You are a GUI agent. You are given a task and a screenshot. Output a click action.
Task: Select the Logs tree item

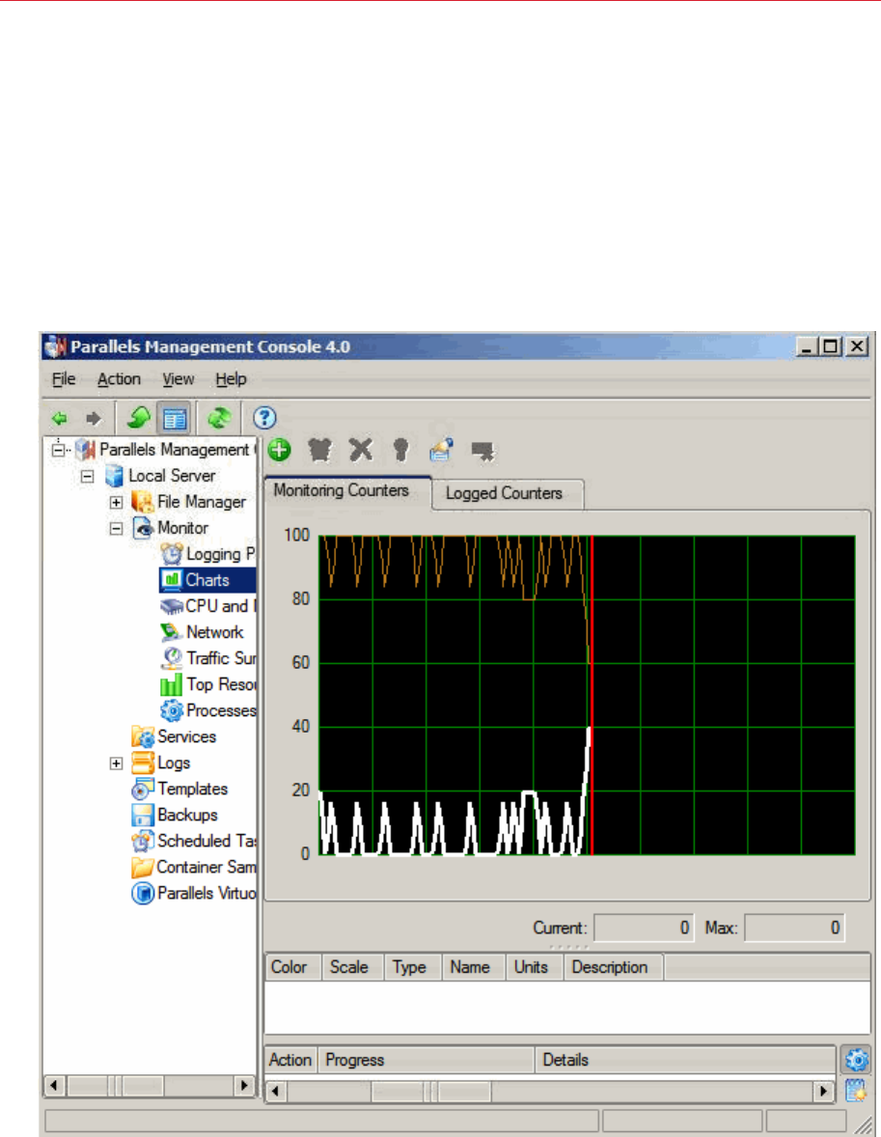(x=174, y=763)
